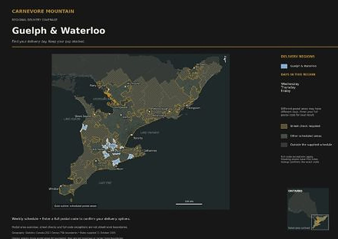Click the St. Catharines city marker
Viewport: 338px width, 239px height.
[137, 148]
